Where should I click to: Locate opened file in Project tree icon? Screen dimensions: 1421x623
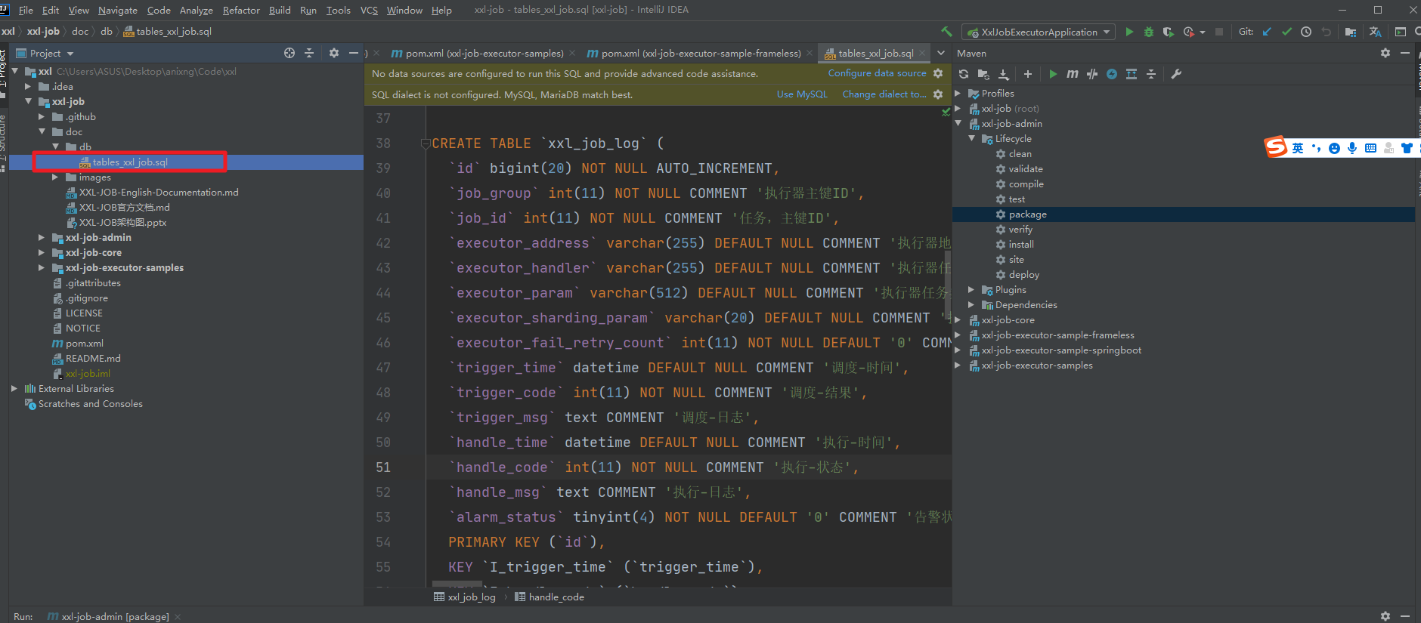tap(289, 53)
